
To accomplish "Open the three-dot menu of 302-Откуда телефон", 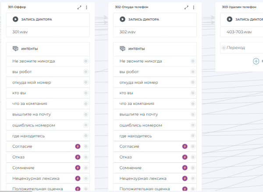I will pyautogui.click(x=193, y=7).
